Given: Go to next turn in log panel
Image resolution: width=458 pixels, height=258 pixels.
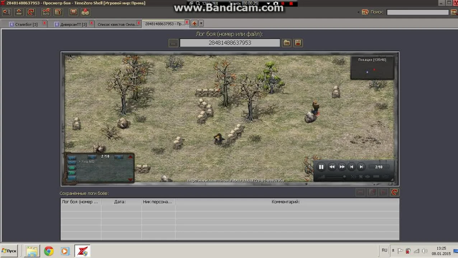Looking at the screenshot, I should [x=118, y=157].
